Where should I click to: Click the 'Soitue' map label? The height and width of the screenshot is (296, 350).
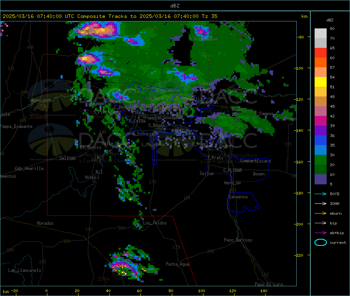[x=206, y=173]
